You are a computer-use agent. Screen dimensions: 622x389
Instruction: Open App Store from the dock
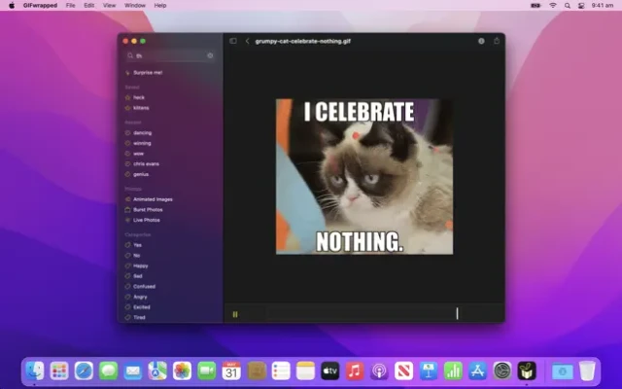(x=477, y=371)
